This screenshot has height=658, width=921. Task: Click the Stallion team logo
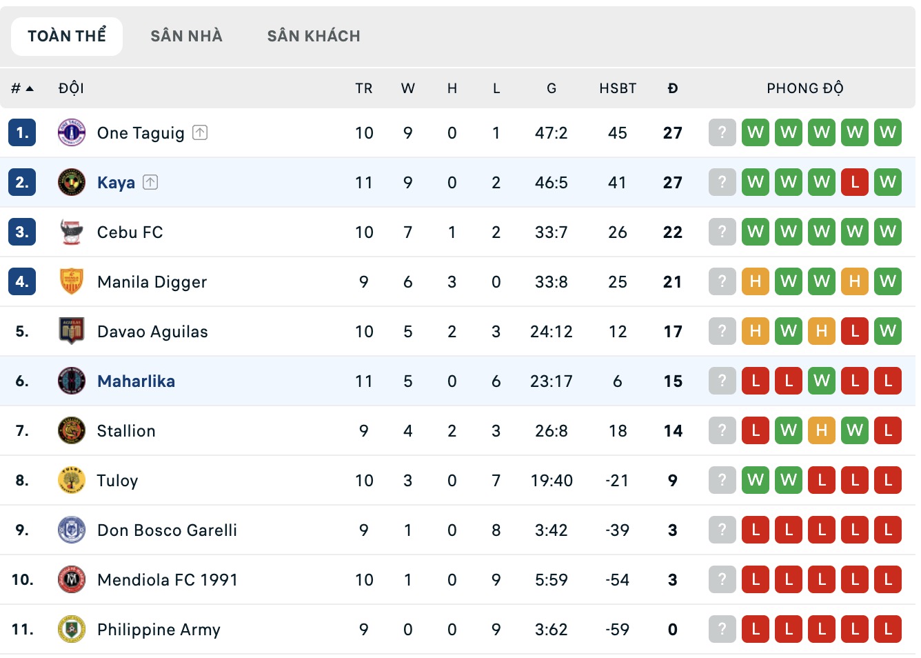[x=72, y=430]
